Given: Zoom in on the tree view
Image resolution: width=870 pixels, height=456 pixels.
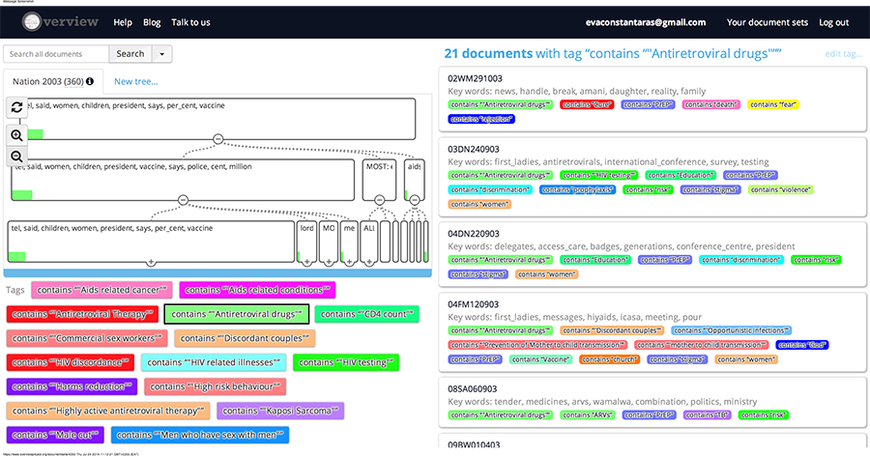Looking at the screenshot, I should point(16,135).
